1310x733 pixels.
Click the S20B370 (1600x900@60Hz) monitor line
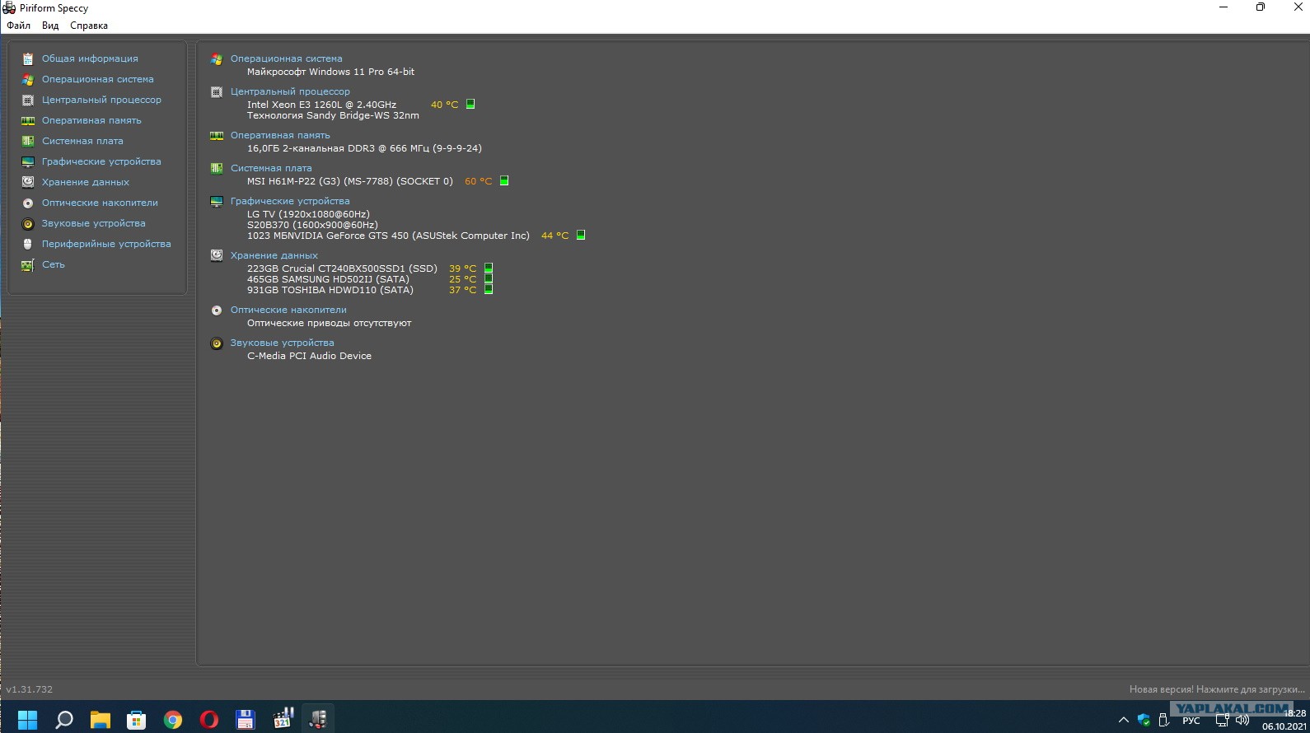(312, 225)
